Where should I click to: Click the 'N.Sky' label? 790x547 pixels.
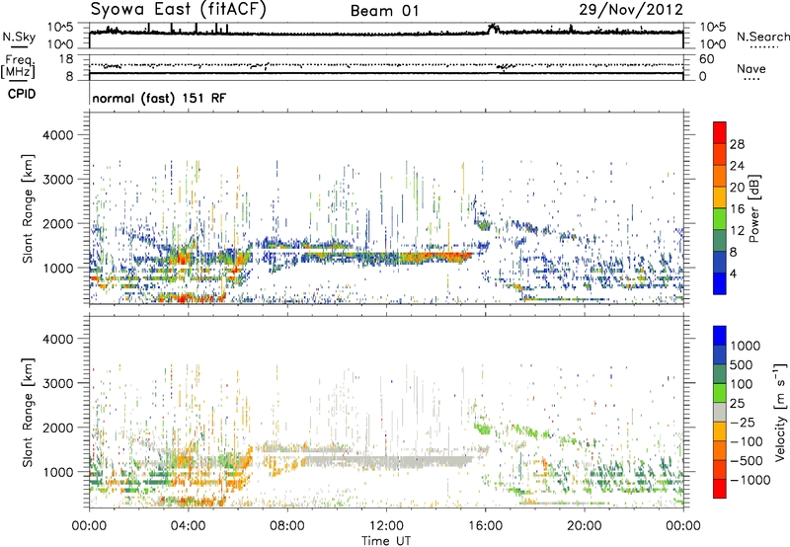coord(19,37)
